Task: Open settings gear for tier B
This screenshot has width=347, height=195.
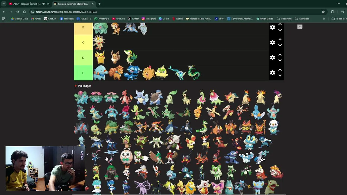Action: click(x=272, y=27)
